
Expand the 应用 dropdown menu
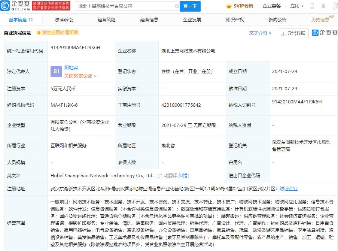(x=297, y=6)
